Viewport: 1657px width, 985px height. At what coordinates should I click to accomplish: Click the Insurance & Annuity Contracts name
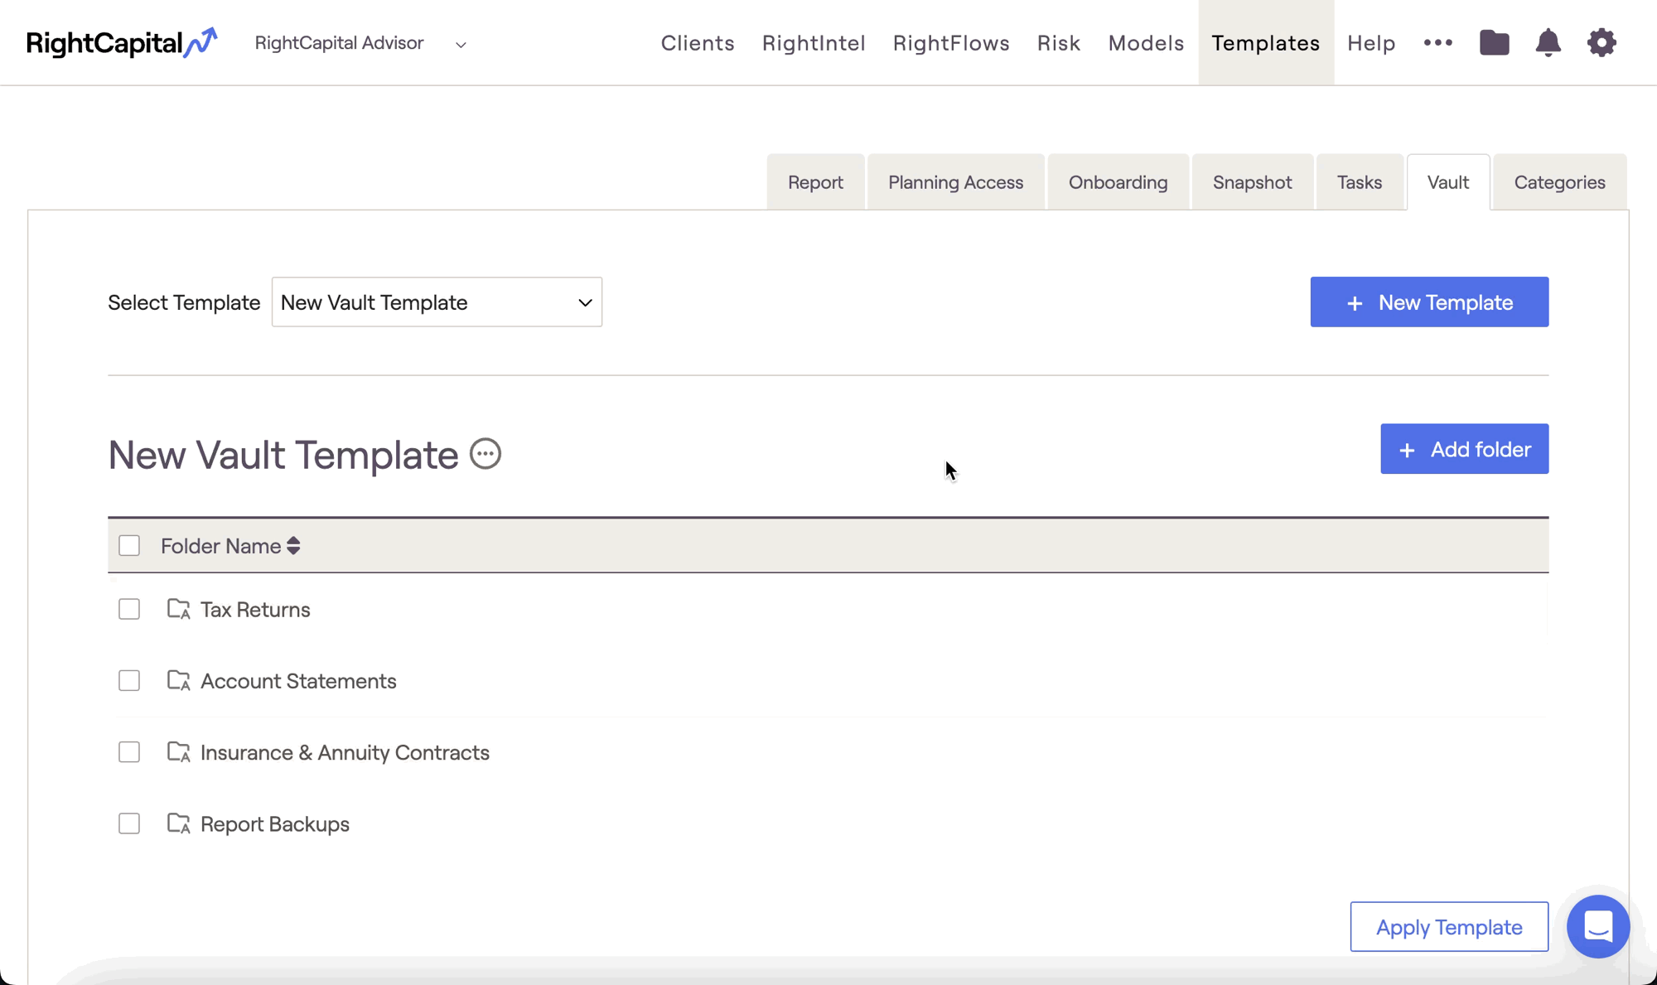pyautogui.click(x=345, y=752)
